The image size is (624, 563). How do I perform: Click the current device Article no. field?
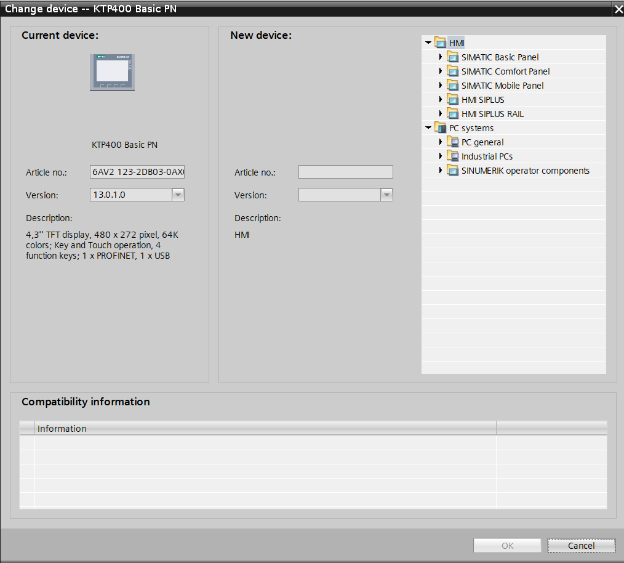pos(137,172)
